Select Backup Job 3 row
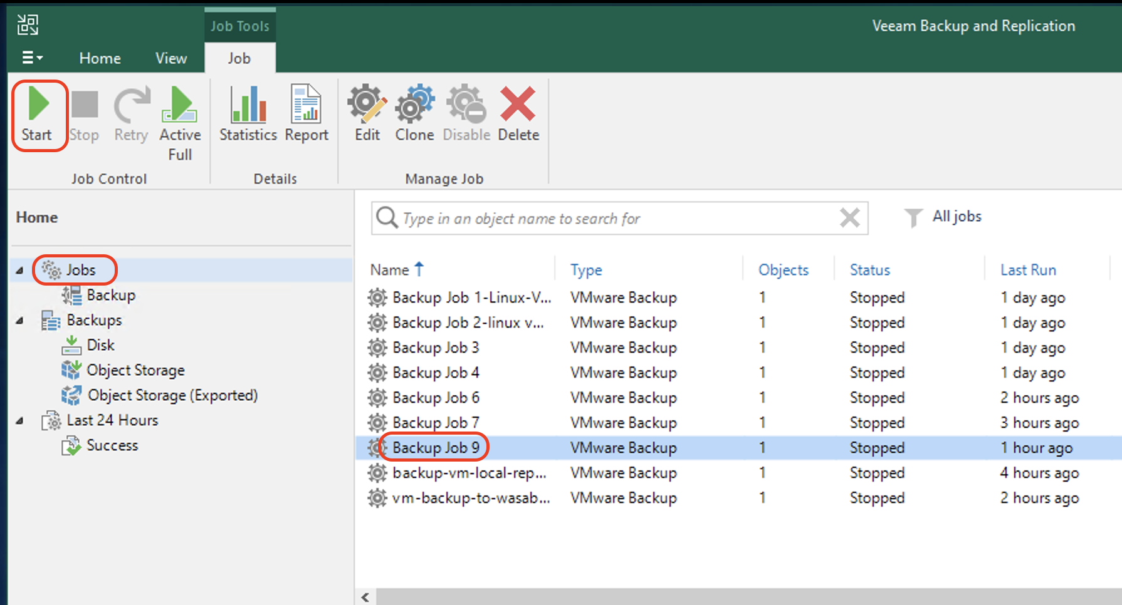1122x605 pixels. 738,348
